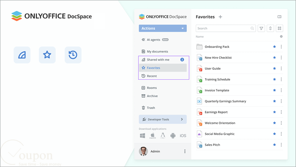Open New Hire Checklist more options
The width and height of the screenshot is (296, 167).
tap(281, 58)
